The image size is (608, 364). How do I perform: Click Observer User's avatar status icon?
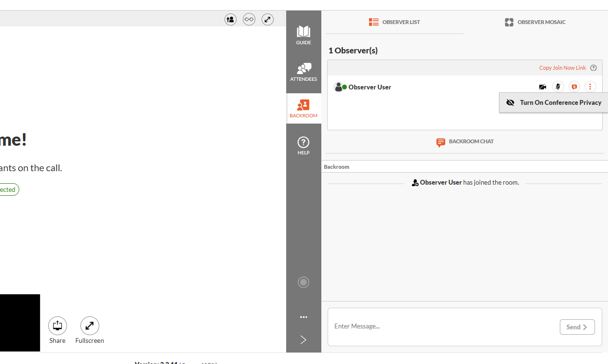click(x=340, y=87)
